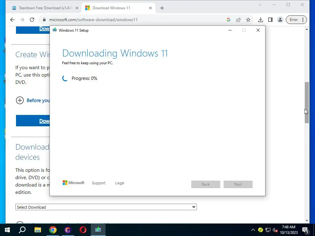Open tab search chevron in Chrome
This screenshot has height=236, width=315.
tap(260, 5)
